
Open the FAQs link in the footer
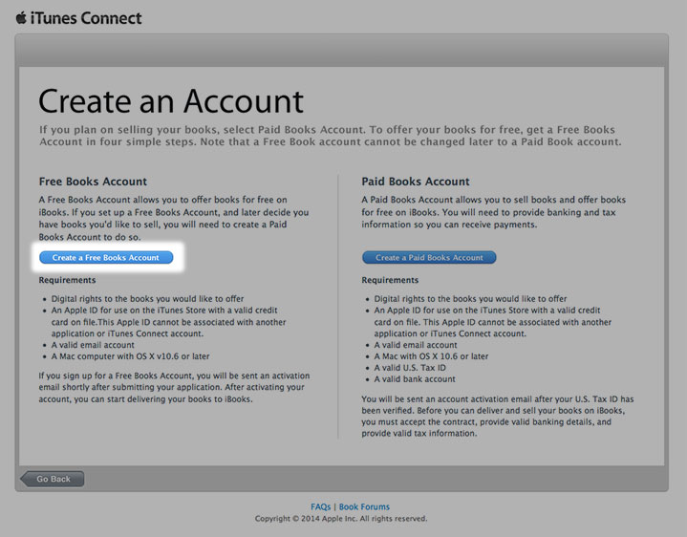point(320,506)
